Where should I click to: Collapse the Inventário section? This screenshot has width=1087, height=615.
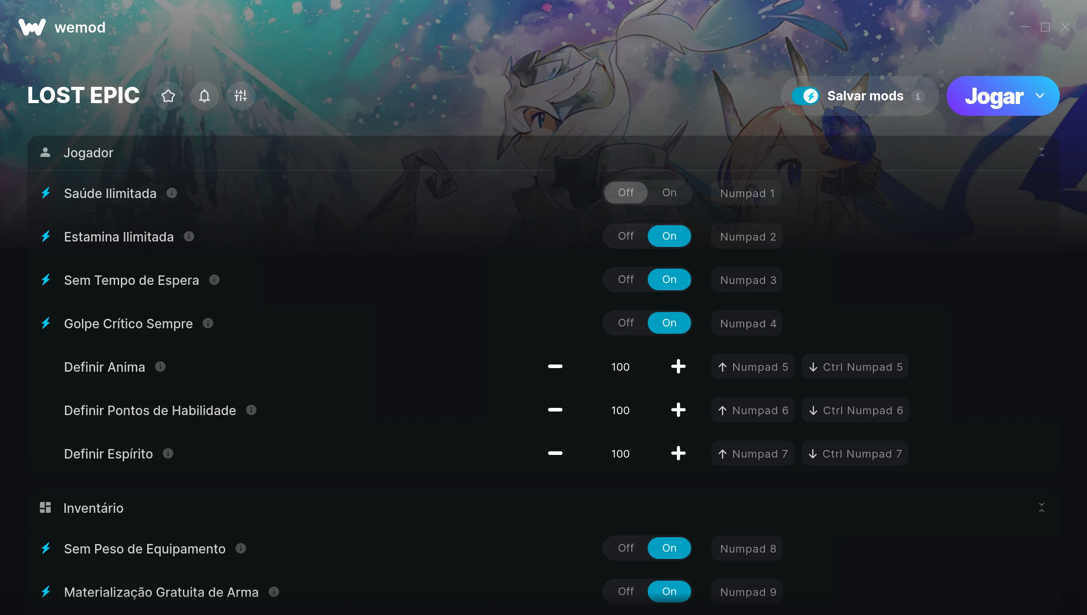click(x=1041, y=508)
